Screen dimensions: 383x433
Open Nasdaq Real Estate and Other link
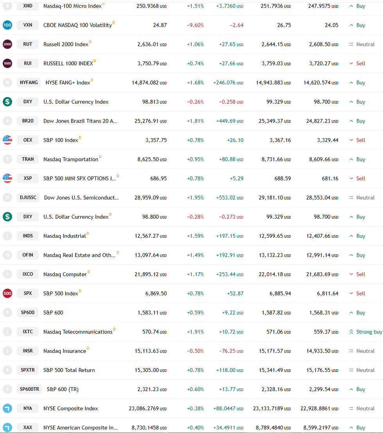click(79, 255)
